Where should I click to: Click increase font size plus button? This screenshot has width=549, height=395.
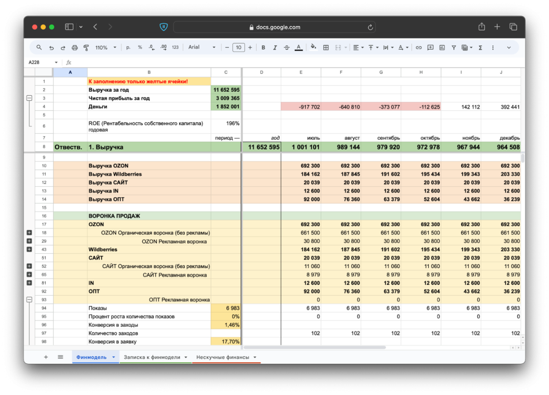coord(250,47)
